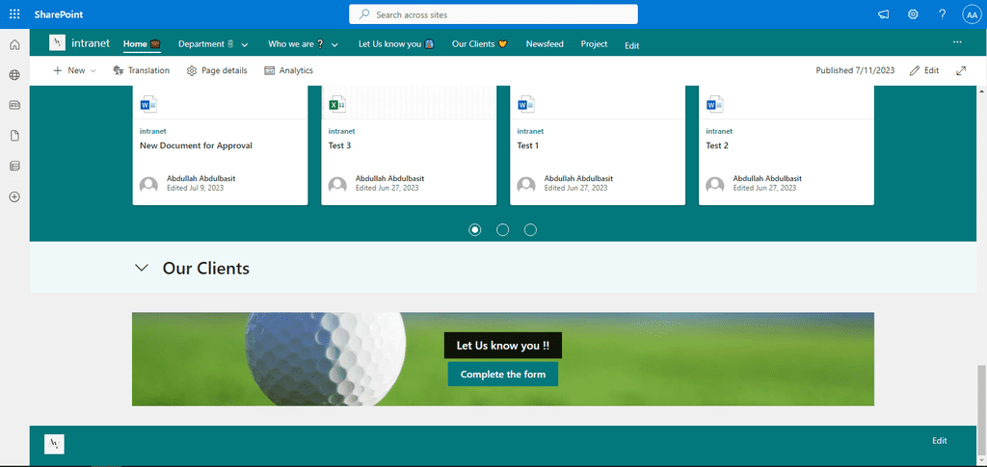Click the expand to full screen icon
The image size is (987, 467).
tap(961, 70)
